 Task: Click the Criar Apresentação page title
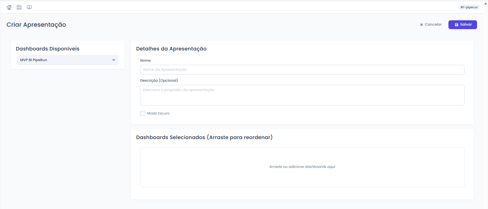click(x=36, y=25)
